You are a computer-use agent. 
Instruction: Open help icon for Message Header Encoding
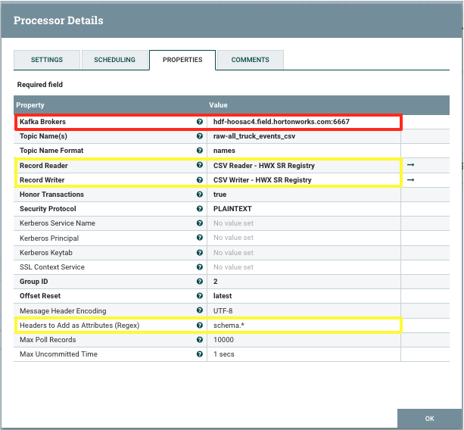coord(200,310)
